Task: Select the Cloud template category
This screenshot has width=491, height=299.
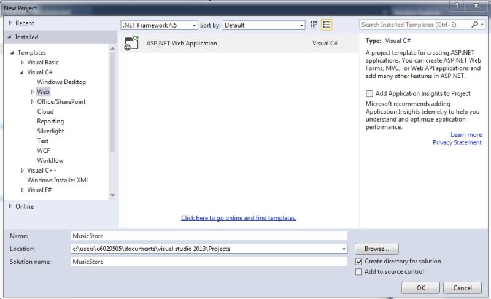Action: click(x=45, y=112)
